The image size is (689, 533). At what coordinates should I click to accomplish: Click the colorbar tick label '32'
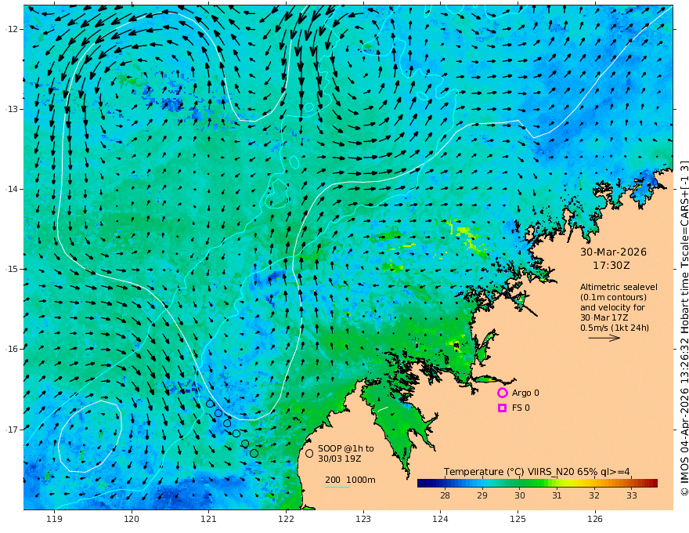tap(594, 495)
